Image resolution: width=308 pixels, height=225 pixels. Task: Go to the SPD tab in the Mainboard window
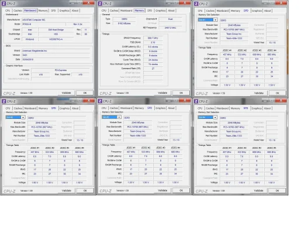(53, 11)
